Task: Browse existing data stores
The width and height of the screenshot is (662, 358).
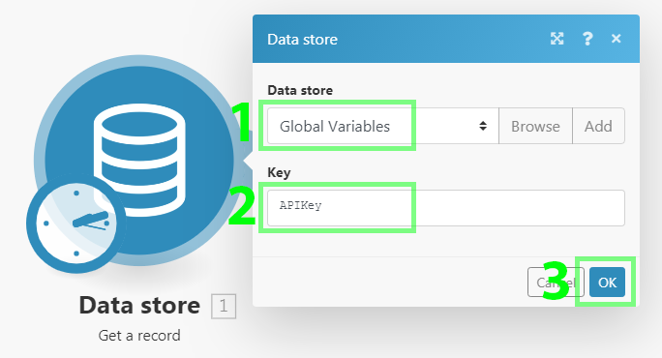Action: [x=535, y=126]
